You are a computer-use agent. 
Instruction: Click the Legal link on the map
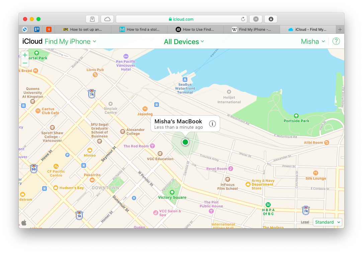pos(305,222)
